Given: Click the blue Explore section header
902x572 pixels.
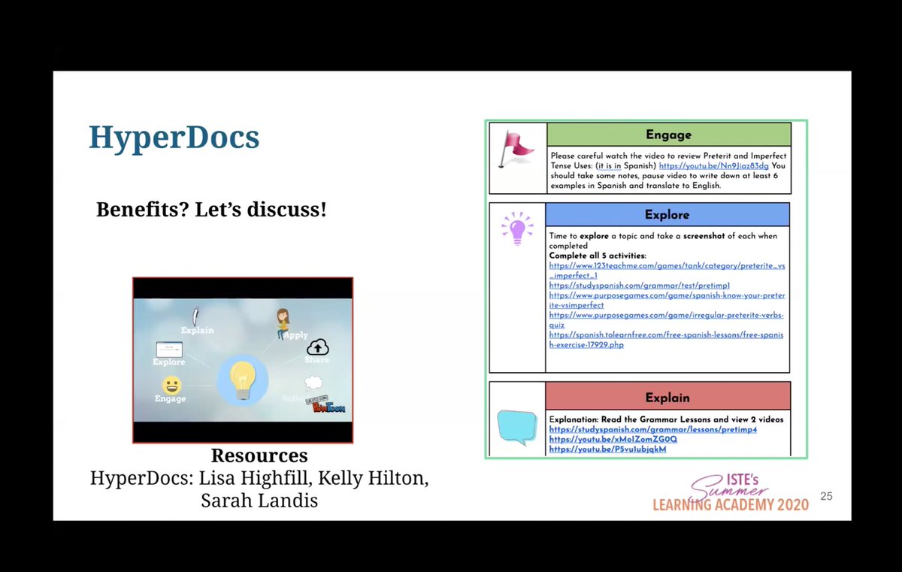Looking at the screenshot, I should 667,215.
